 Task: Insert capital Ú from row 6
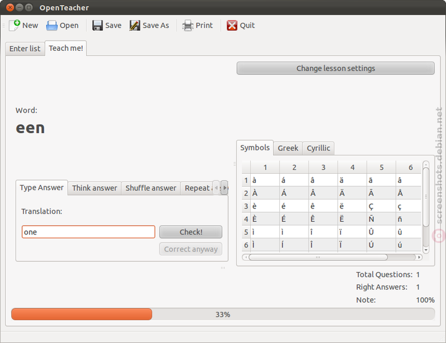click(x=381, y=245)
